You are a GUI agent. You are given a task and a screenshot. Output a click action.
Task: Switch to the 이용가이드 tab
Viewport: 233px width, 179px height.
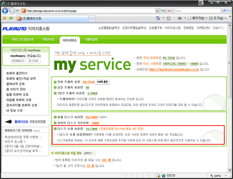tap(48, 40)
